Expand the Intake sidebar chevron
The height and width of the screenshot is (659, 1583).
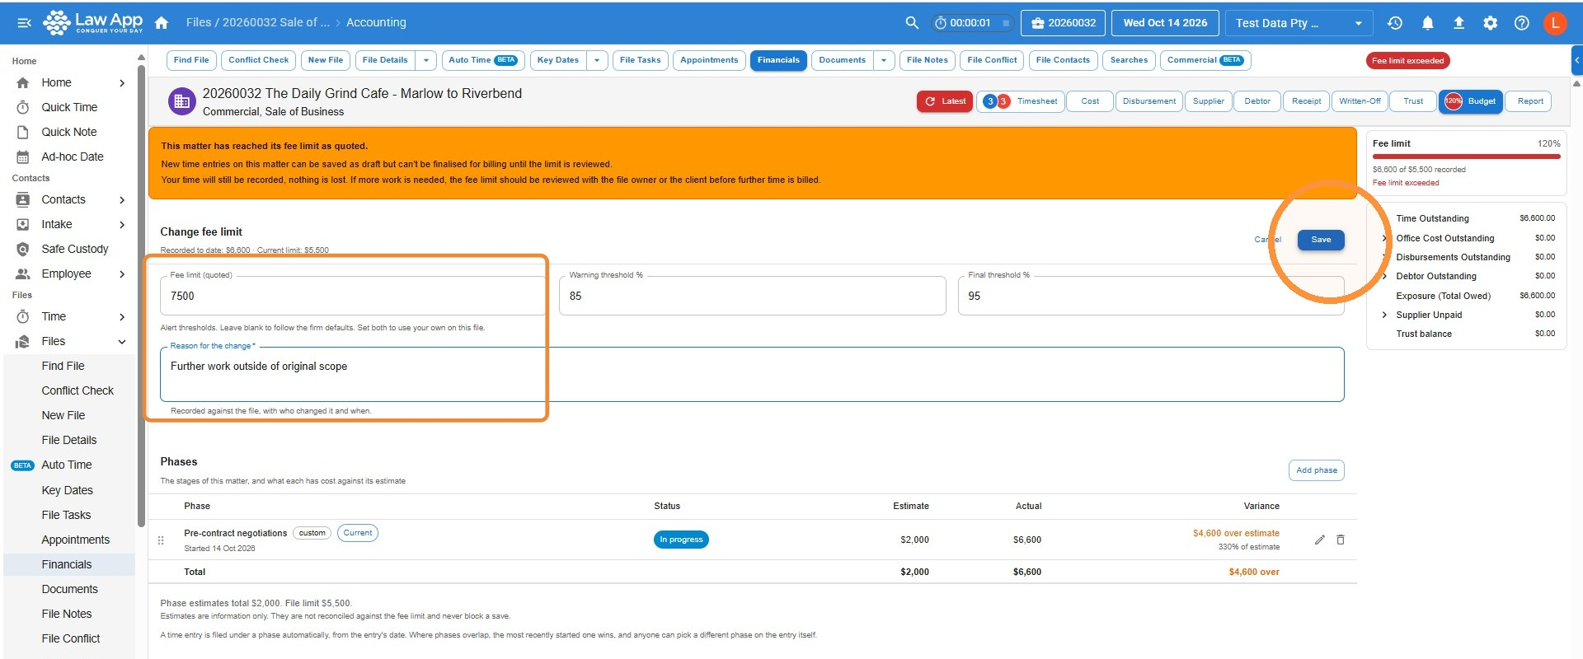(122, 225)
